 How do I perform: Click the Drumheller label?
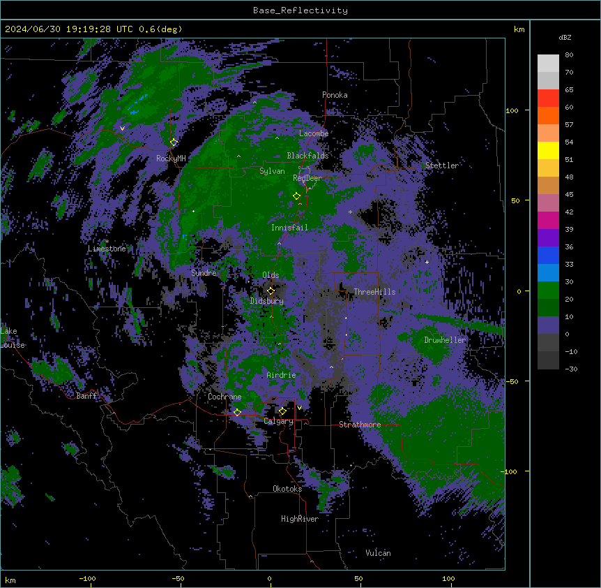tap(445, 340)
